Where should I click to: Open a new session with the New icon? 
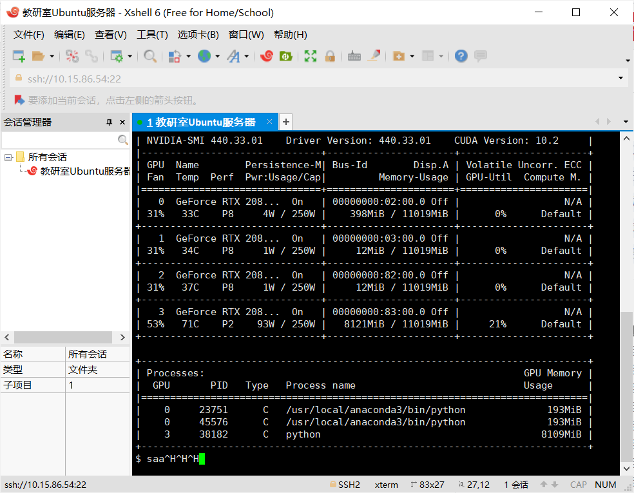pos(18,56)
